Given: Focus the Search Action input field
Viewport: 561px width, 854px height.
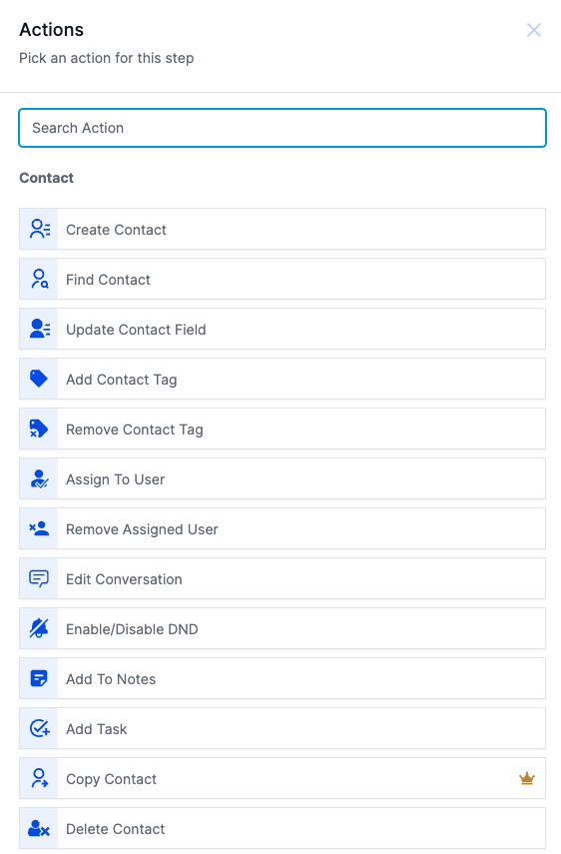Looking at the screenshot, I should 282,128.
